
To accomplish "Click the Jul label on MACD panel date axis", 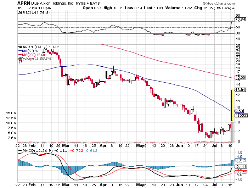I will click(215, 185).
